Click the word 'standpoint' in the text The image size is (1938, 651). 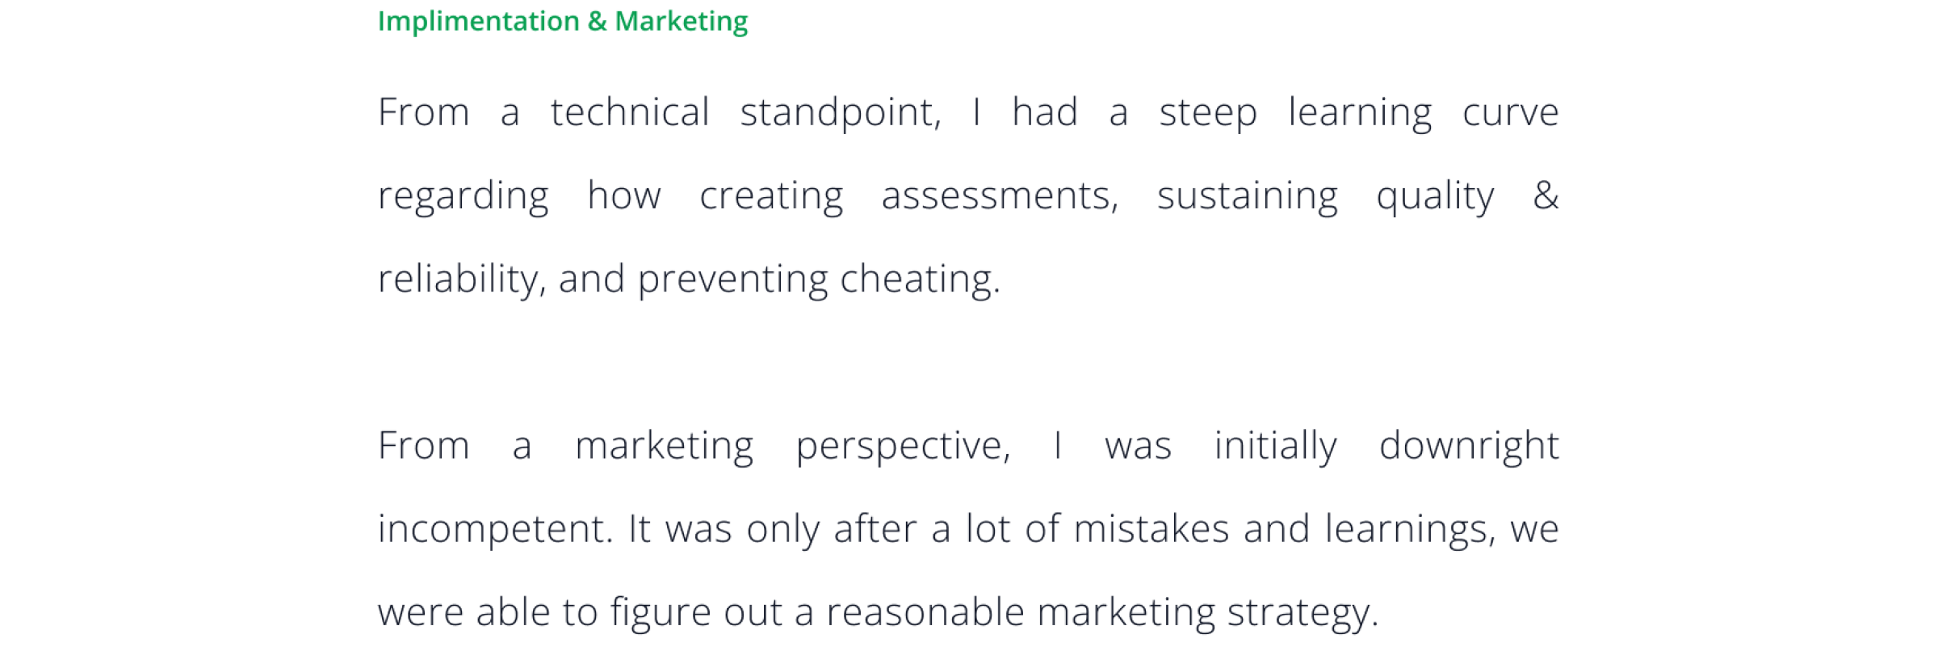click(x=838, y=112)
